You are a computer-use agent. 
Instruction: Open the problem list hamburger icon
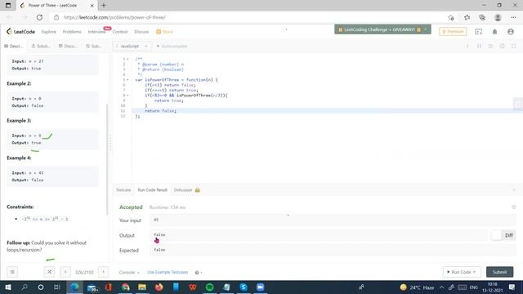coord(12,272)
